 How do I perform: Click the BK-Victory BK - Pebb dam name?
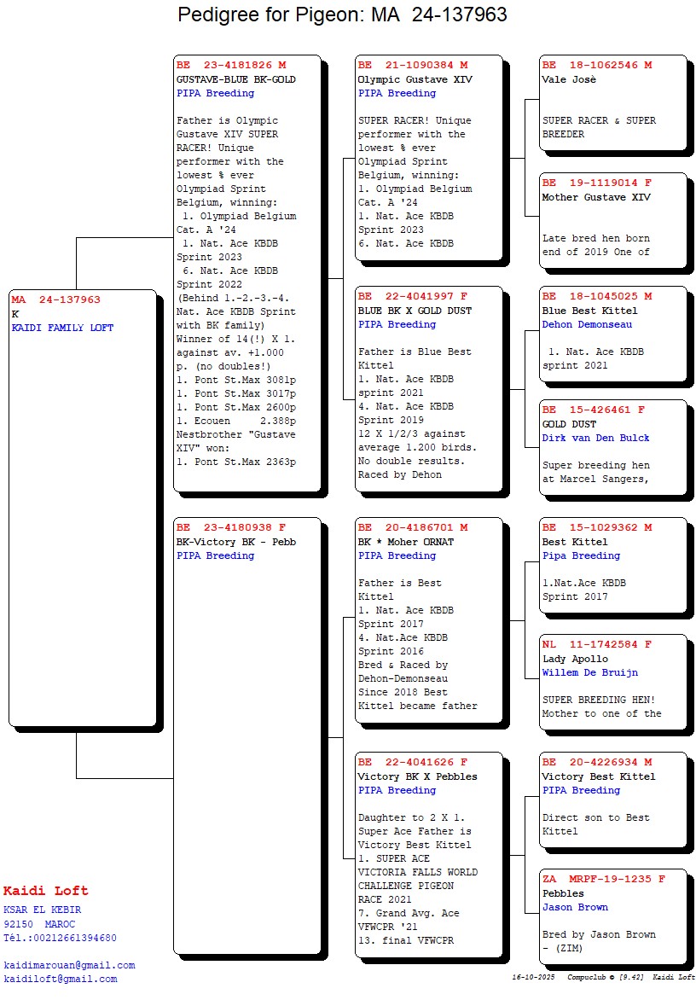click(x=236, y=542)
